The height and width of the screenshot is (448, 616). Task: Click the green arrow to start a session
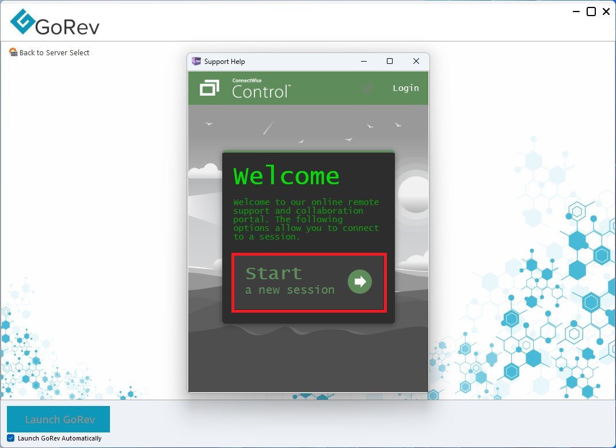point(359,282)
